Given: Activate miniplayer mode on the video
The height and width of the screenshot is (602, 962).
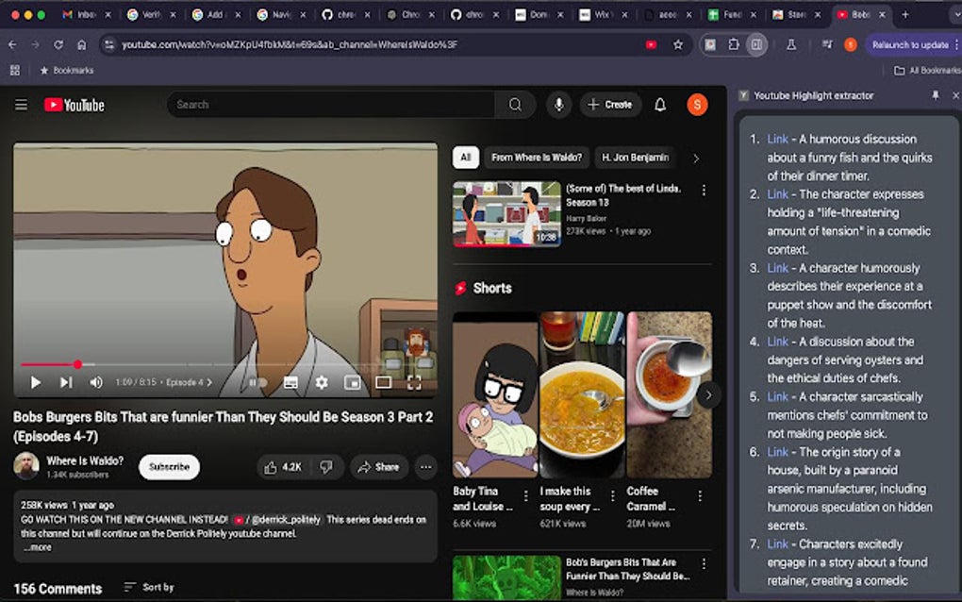Looking at the screenshot, I should 352,382.
